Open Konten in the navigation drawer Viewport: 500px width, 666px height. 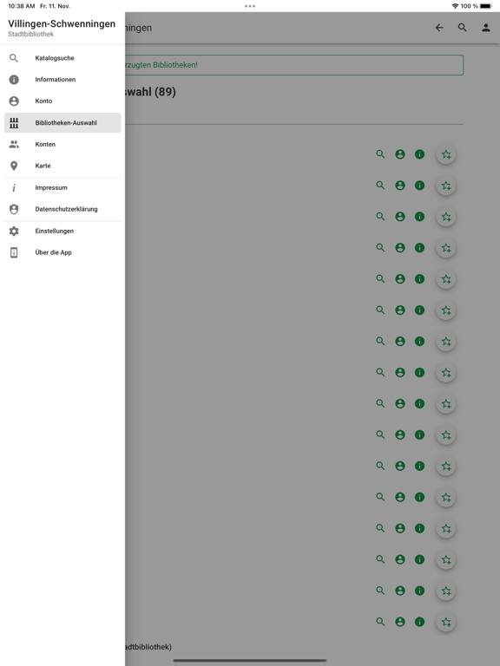click(62, 145)
